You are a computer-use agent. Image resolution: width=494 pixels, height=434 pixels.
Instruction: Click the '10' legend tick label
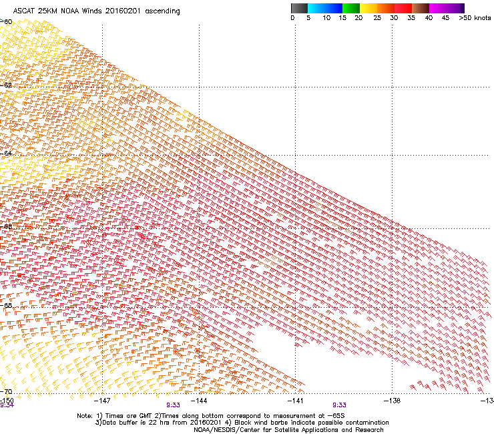326,18
